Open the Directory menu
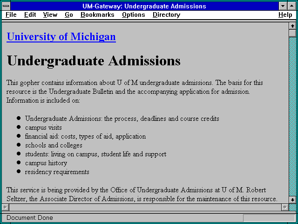The height and width of the screenshot is (224, 298). (x=166, y=14)
